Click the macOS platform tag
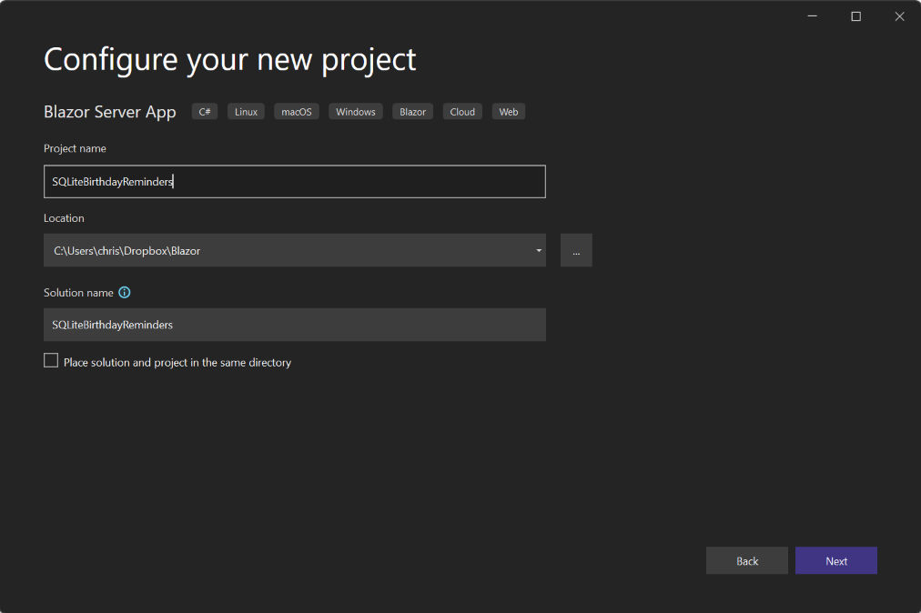921x613 pixels. 296,112
